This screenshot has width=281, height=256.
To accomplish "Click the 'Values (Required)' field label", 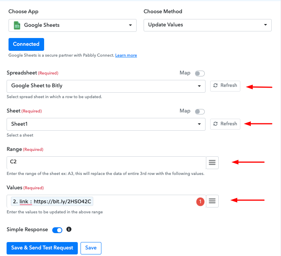I will pyautogui.click(x=25, y=188).
